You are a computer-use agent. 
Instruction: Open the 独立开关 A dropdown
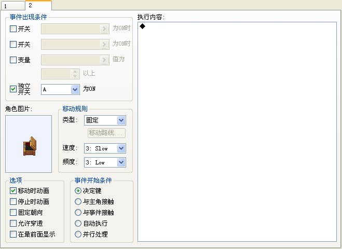click(x=75, y=89)
